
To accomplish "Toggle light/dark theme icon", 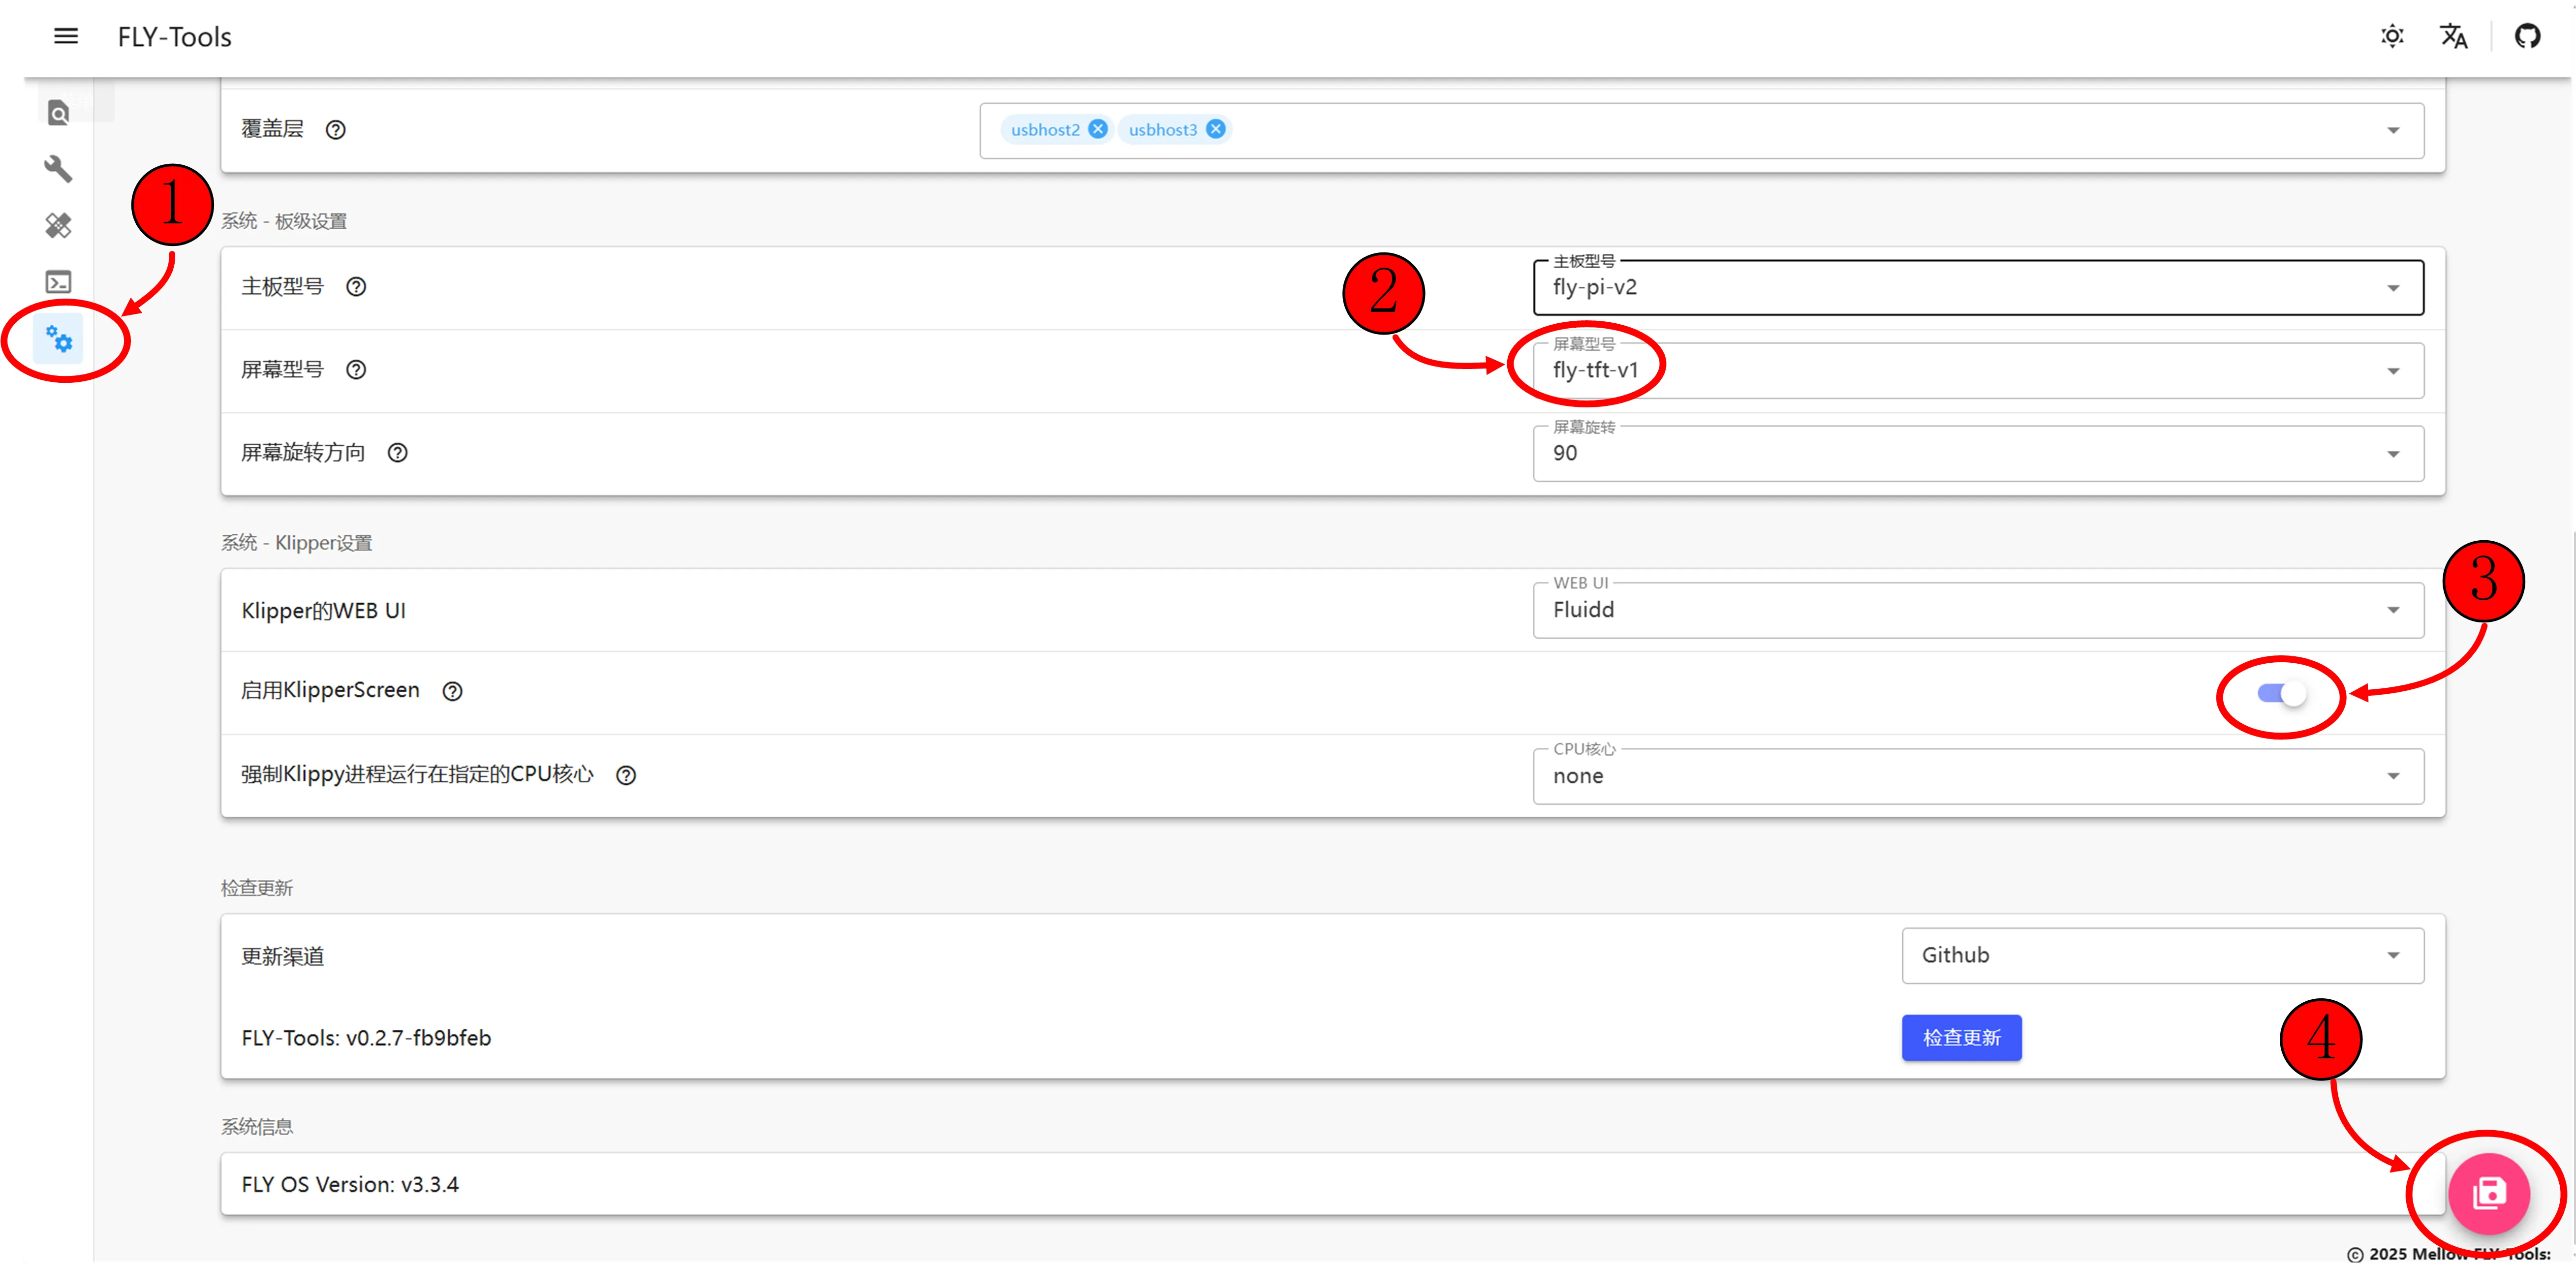I will click(2392, 37).
